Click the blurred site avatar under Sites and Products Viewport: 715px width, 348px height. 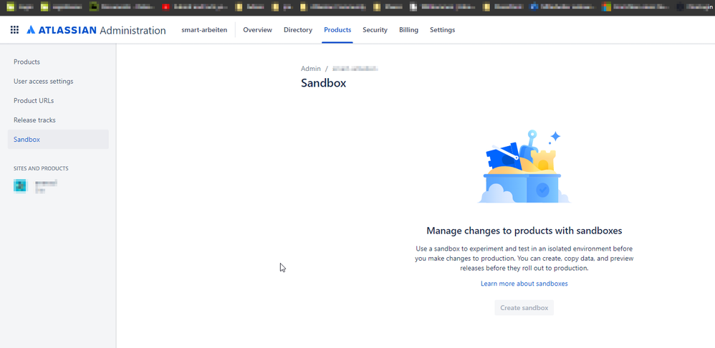(x=21, y=186)
